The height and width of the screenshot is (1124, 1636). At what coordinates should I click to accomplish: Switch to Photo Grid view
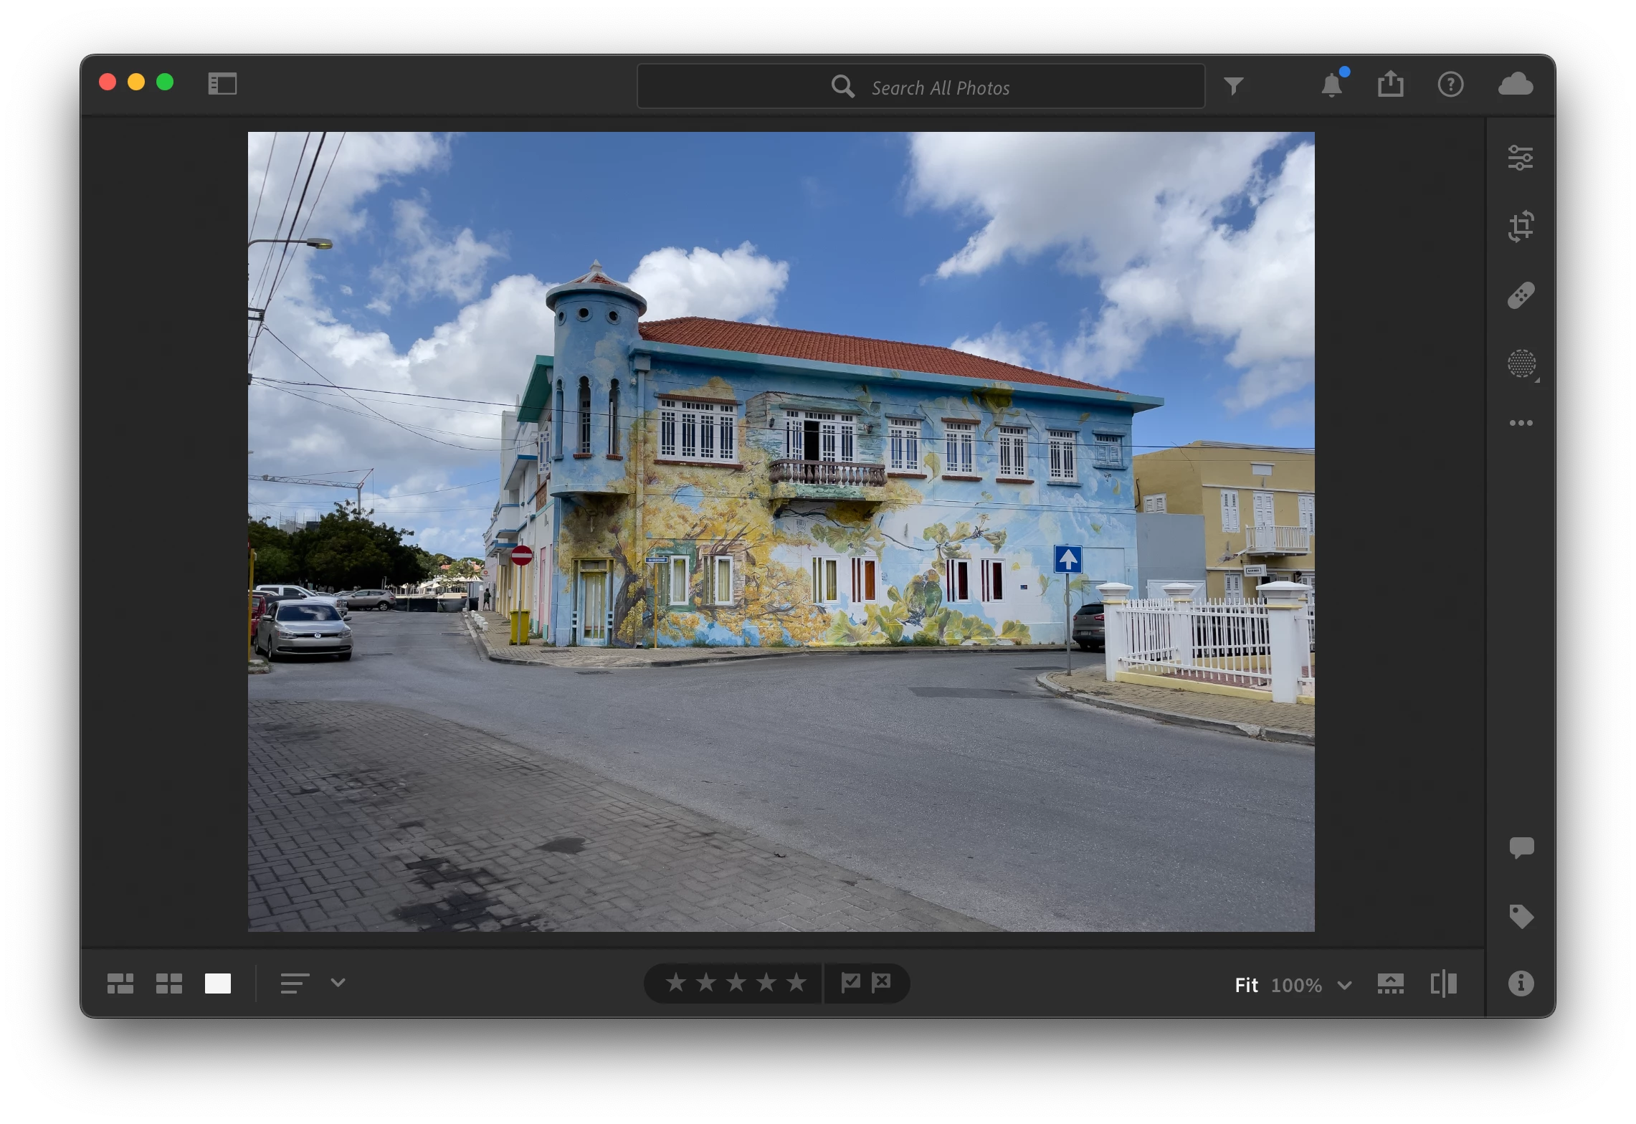pos(120,983)
